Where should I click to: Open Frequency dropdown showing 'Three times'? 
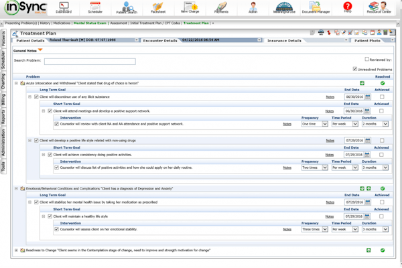(x=314, y=229)
